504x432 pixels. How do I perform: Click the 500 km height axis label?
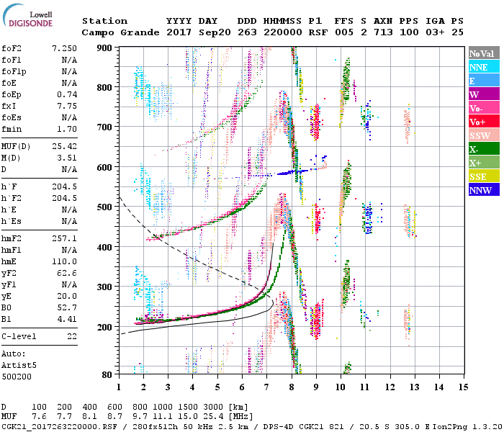pos(104,207)
